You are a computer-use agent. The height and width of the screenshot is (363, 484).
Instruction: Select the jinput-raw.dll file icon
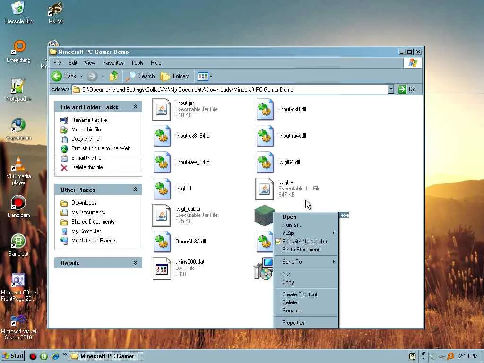[x=265, y=136]
